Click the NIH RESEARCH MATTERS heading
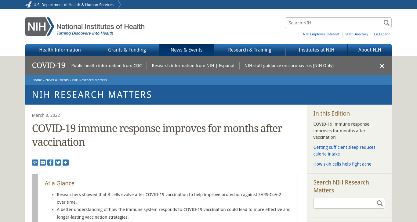 coord(92,95)
